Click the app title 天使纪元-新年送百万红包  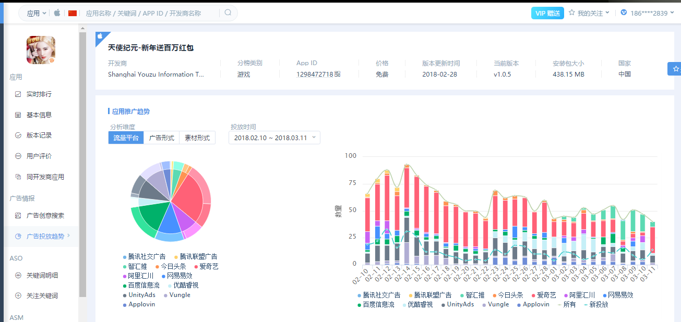[x=151, y=48]
